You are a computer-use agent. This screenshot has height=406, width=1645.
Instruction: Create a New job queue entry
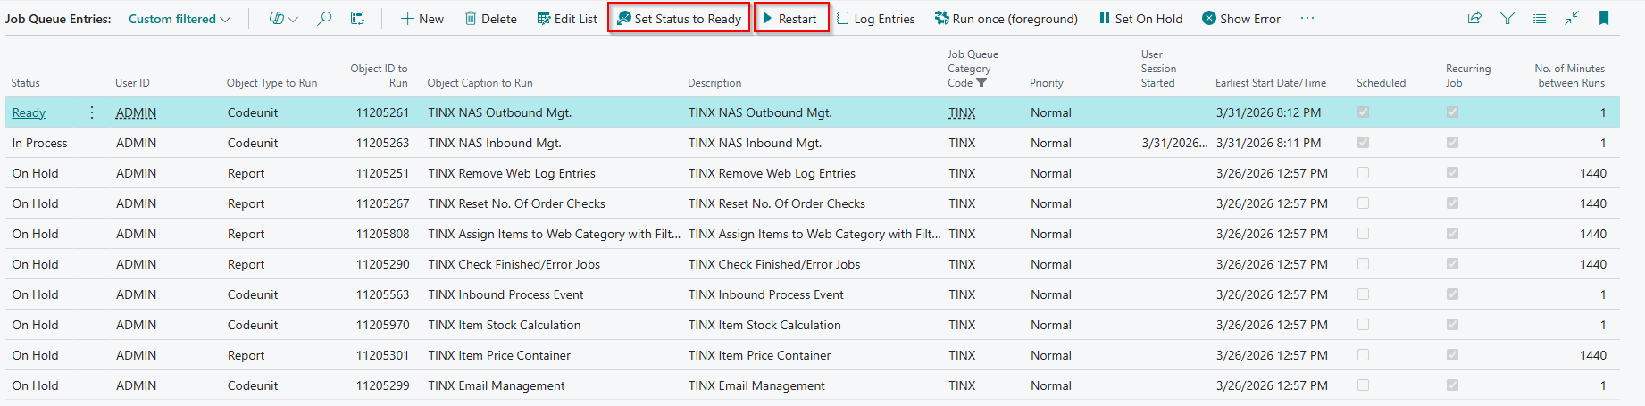[422, 19]
